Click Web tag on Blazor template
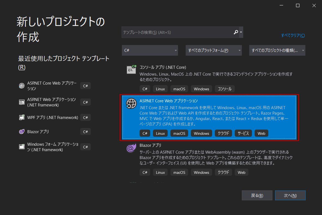 coord(242,172)
